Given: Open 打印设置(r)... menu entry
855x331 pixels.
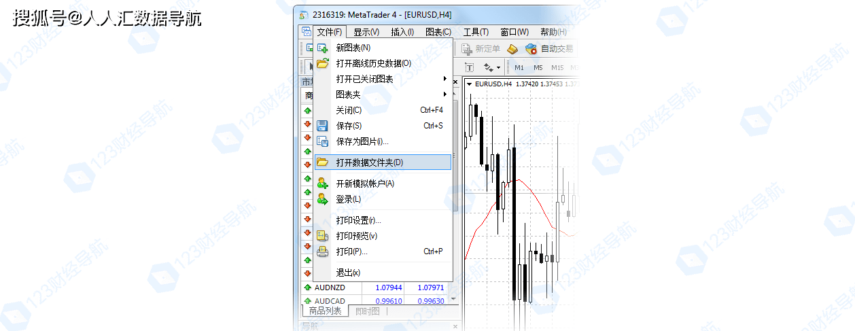Looking at the screenshot, I should [383, 220].
